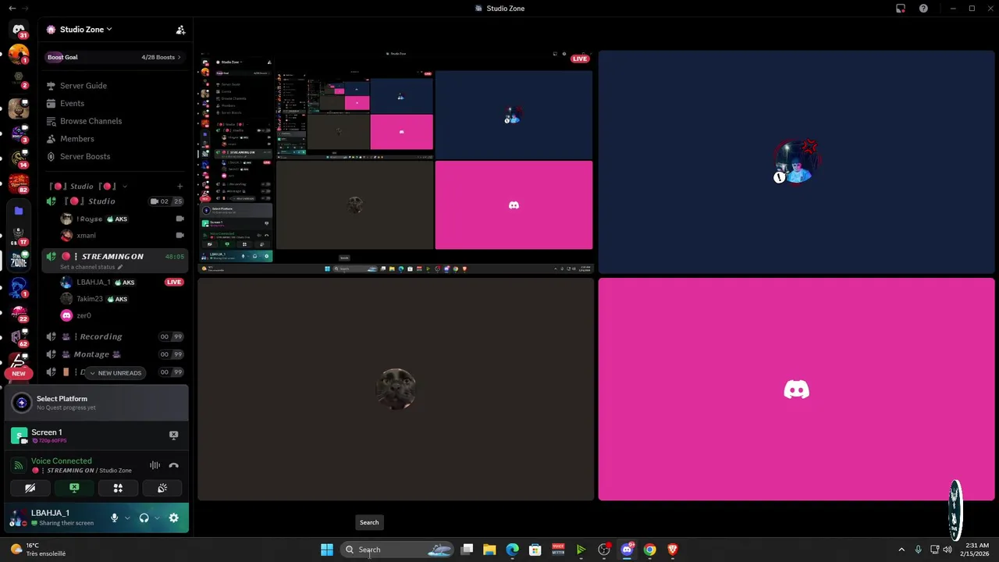Open server with 14 notification badge
The width and height of the screenshot is (999, 562).
[19, 158]
